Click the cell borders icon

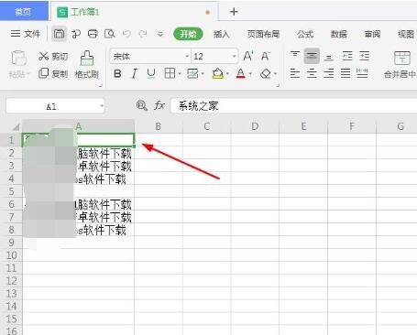170,73
